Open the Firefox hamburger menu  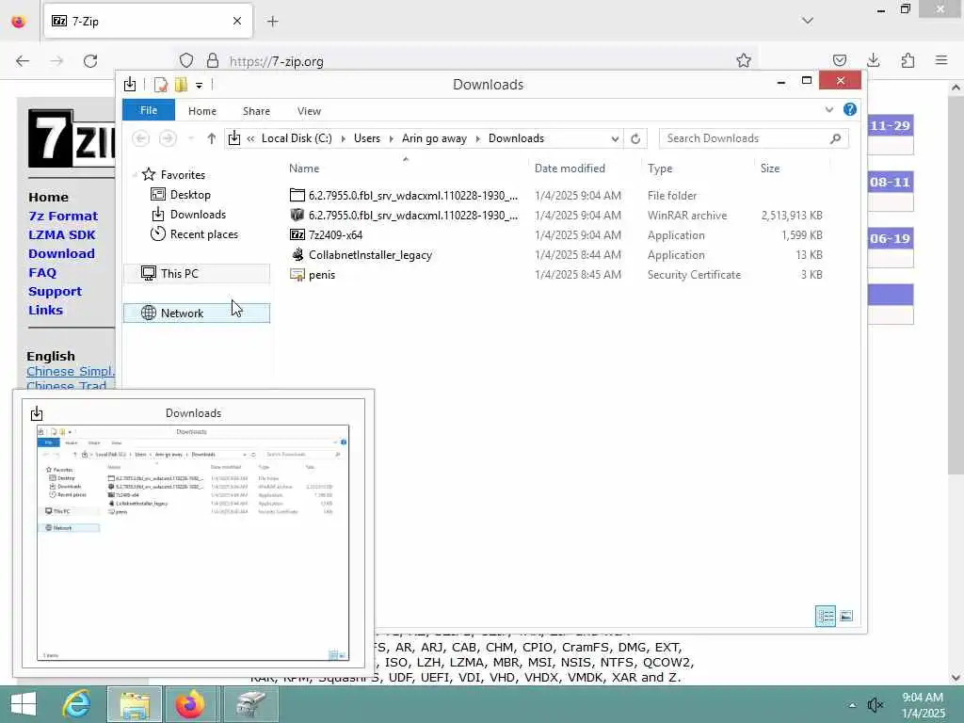941,60
